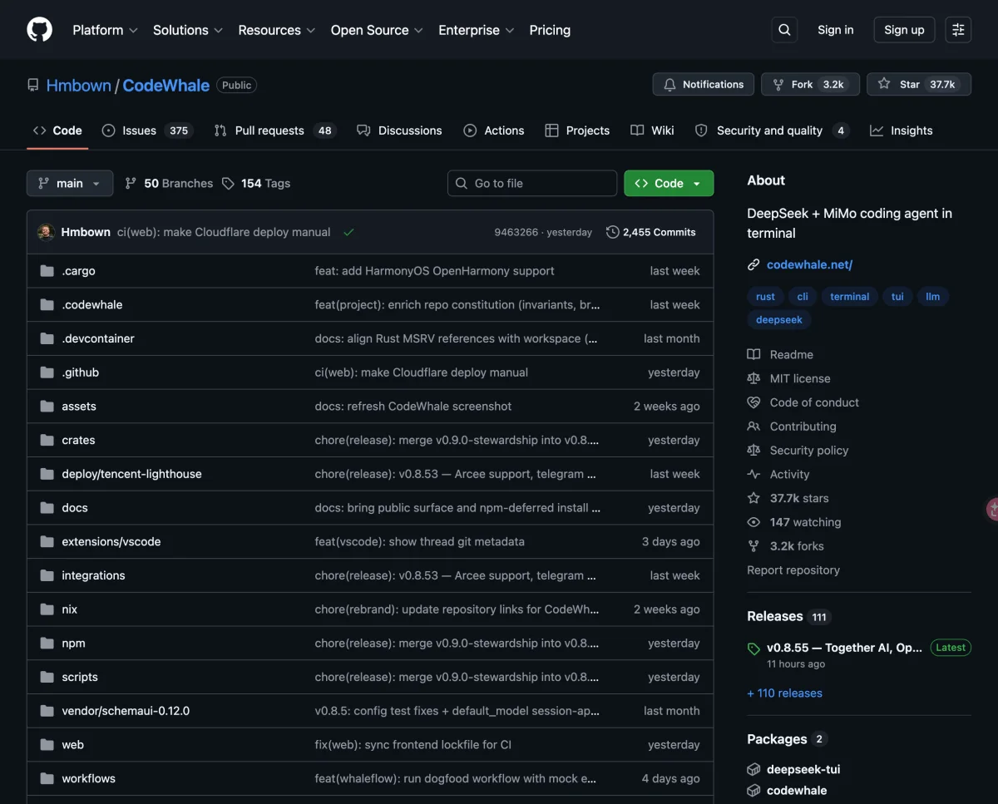Click the + 110 releases link
The image size is (998, 804).
[x=784, y=693]
